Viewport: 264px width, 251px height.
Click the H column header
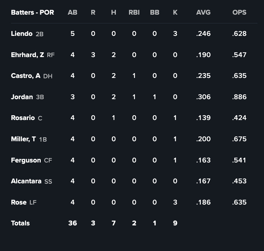tap(114, 12)
